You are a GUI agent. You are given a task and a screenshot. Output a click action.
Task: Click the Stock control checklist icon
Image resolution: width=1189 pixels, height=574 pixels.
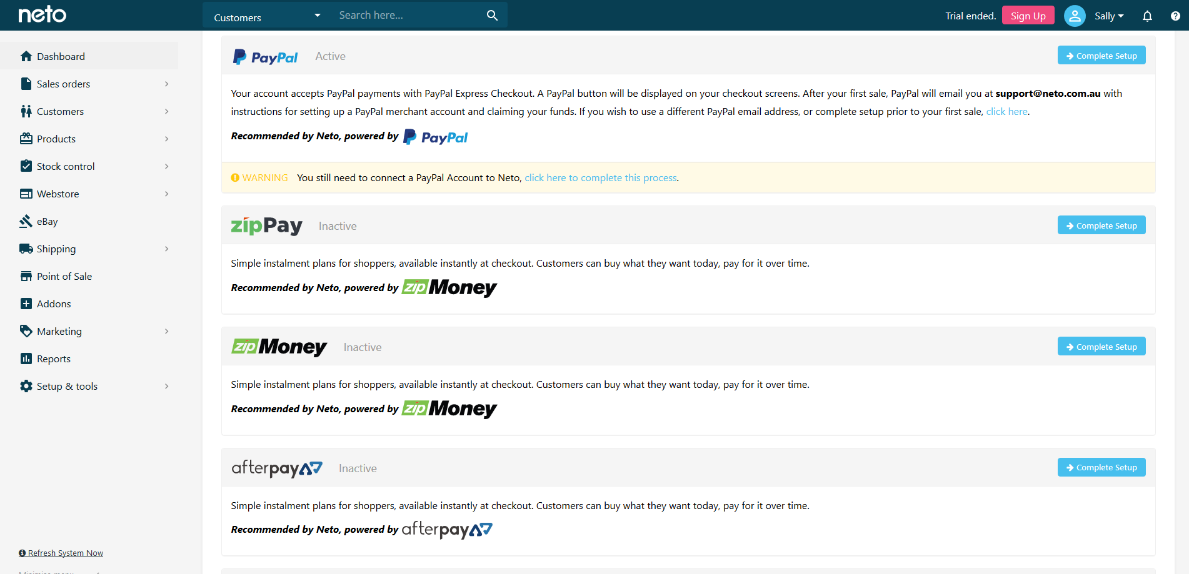[x=26, y=166]
